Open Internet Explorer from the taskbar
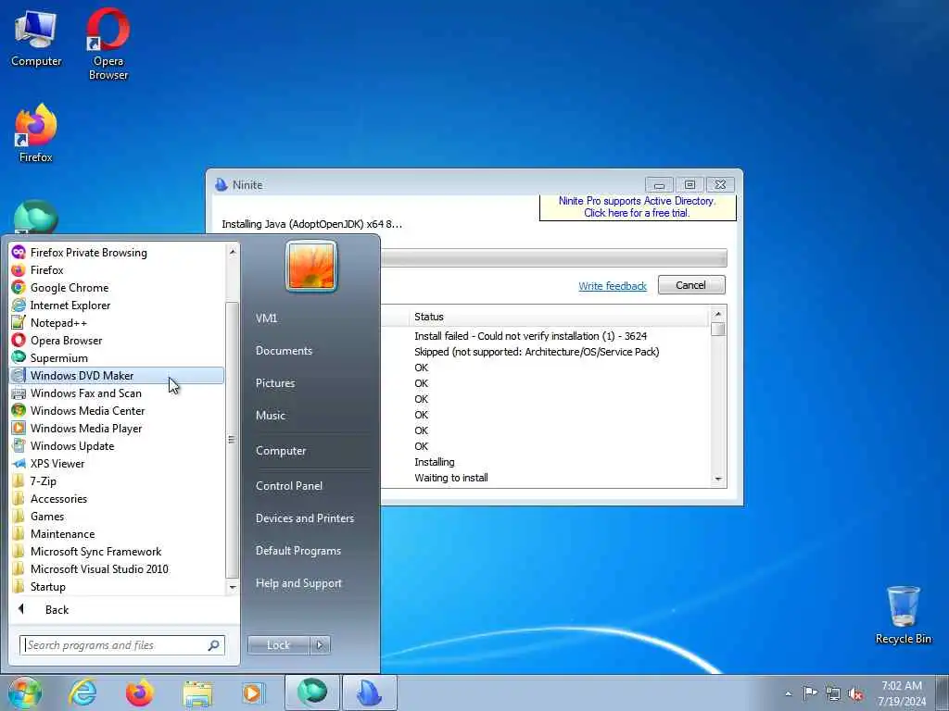The height and width of the screenshot is (711, 949). 82,692
